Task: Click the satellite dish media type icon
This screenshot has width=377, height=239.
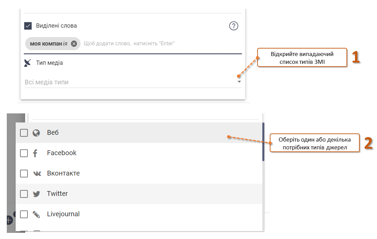Action: coord(27,63)
